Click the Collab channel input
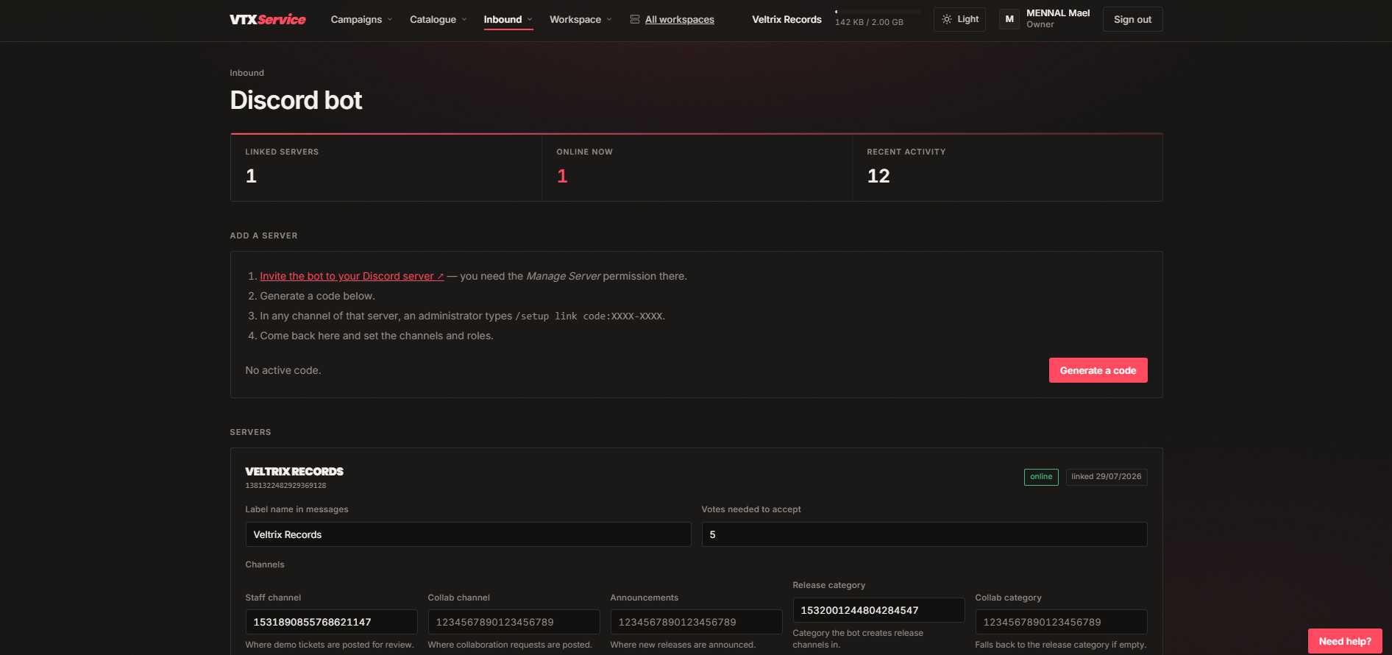Screen dimensions: 1392x655 pyautogui.click(x=514, y=622)
